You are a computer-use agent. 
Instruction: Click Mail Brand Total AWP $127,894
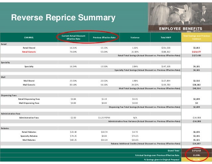166,81
